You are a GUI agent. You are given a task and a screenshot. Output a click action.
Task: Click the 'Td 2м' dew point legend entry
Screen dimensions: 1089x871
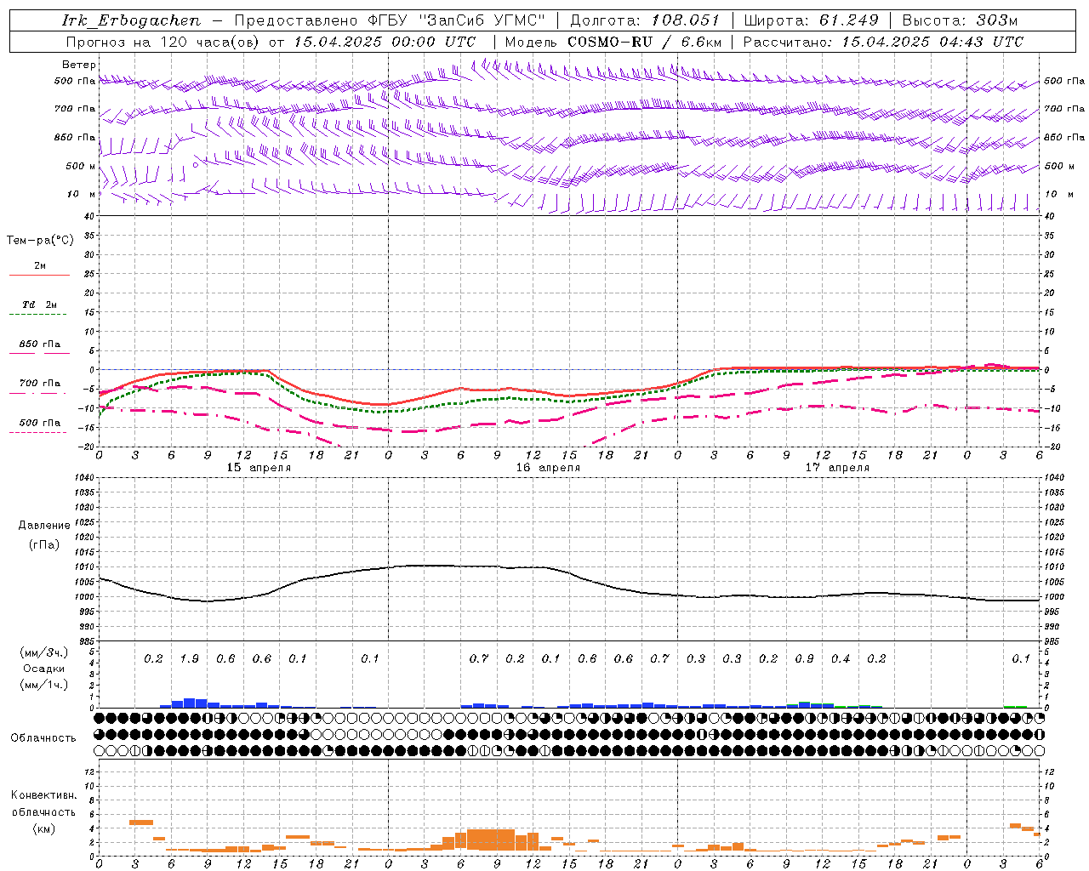tap(40, 305)
